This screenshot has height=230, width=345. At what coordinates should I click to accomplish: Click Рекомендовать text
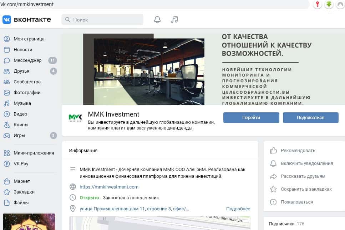coord(298,150)
